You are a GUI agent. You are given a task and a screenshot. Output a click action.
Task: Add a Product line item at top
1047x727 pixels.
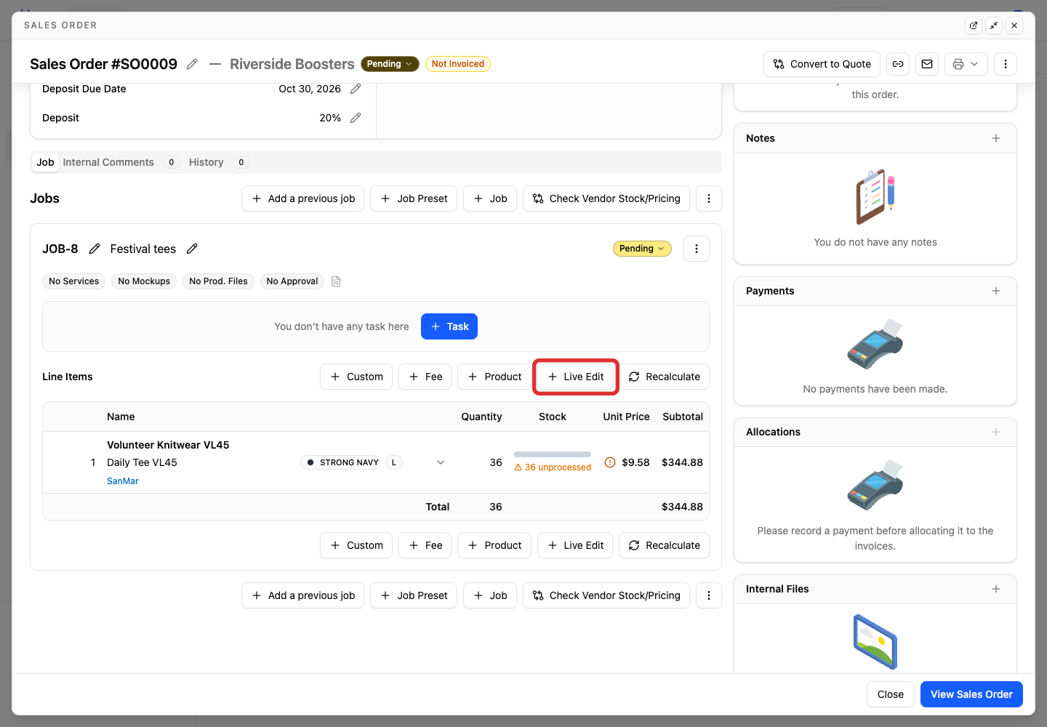[x=494, y=377]
